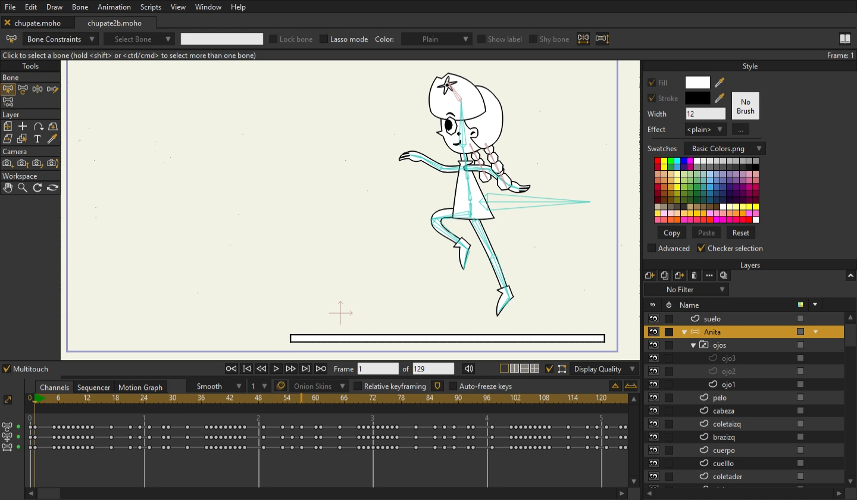
Task: Switch to the Motion Graph tab
Action: point(140,387)
